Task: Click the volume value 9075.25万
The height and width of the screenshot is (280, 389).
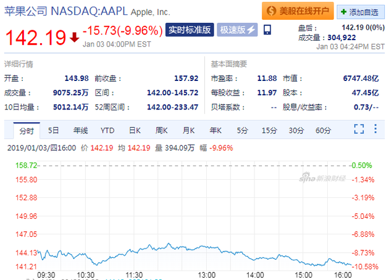Action: click(x=71, y=93)
